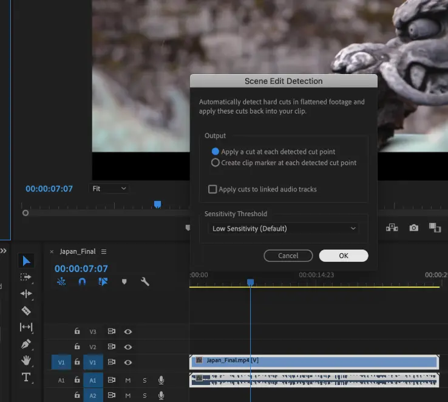Toggle timeline snapping magnet icon
This screenshot has width=448, height=402.
click(82, 282)
